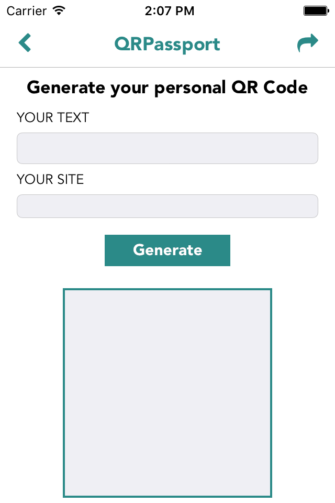Tap the QR code preview box
Viewport: 335px width, 503px height.
point(167,392)
